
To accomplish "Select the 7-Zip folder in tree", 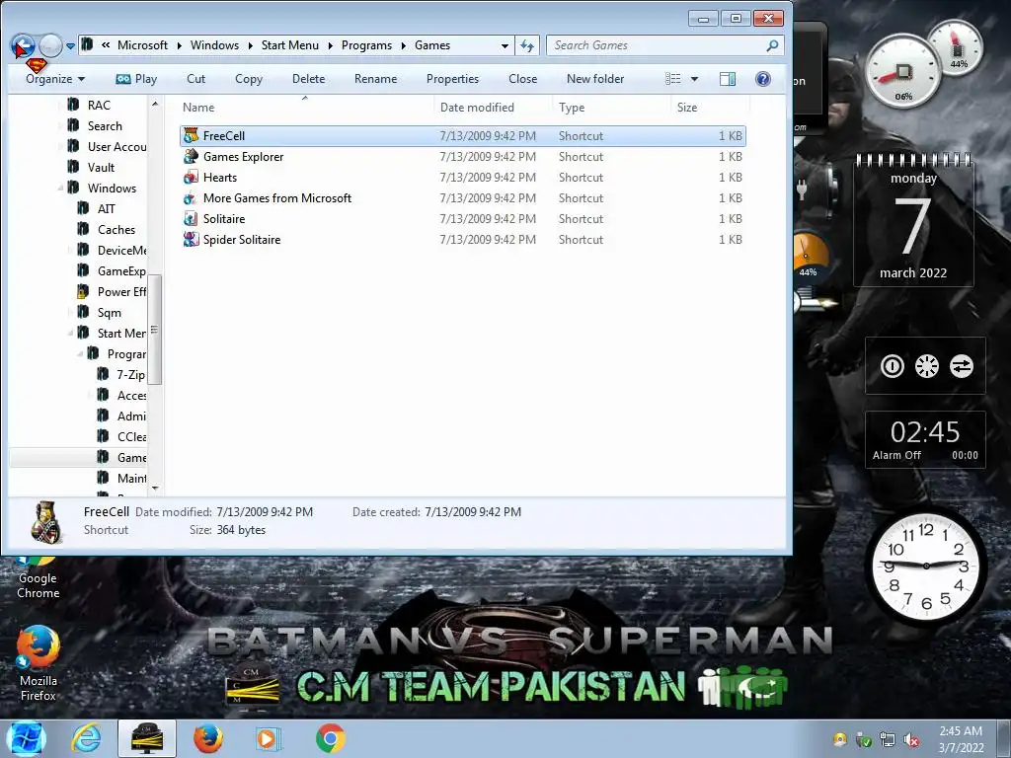I will (130, 374).
